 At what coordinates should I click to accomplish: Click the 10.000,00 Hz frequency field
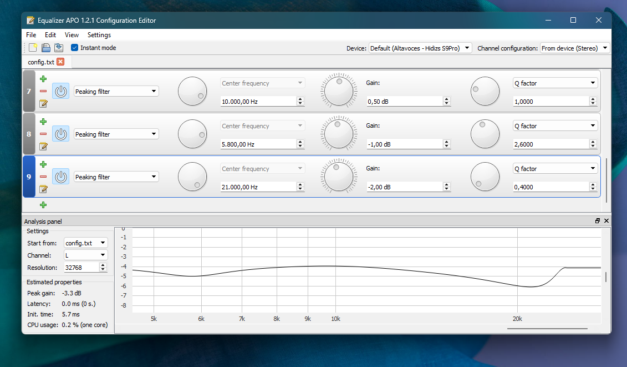pyautogui.click(x=258, y=102)
